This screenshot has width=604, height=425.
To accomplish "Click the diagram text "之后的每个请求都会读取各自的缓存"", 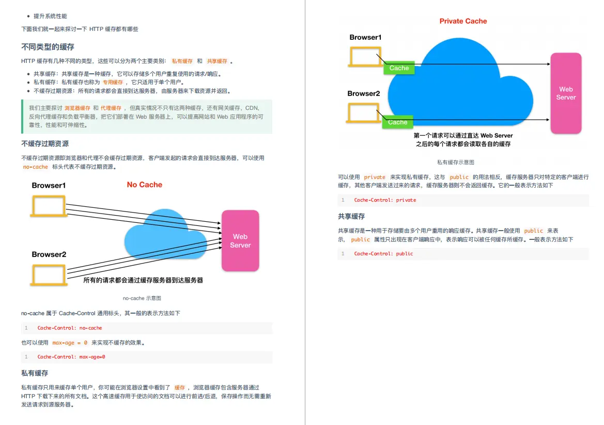I will pos(463,144).
